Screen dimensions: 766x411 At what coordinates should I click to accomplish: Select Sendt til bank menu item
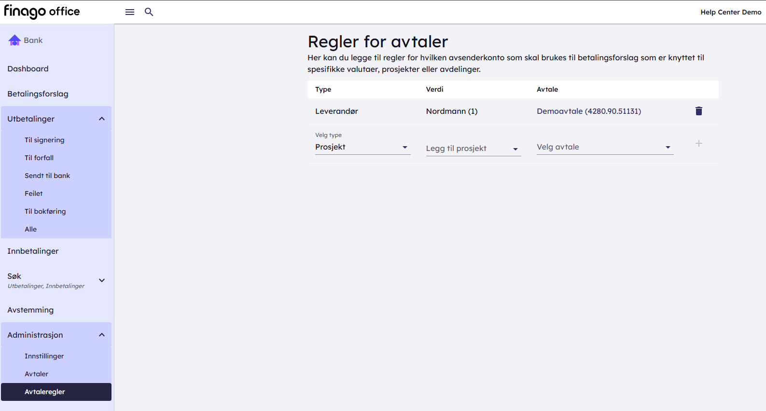click(x=47, y=176)
